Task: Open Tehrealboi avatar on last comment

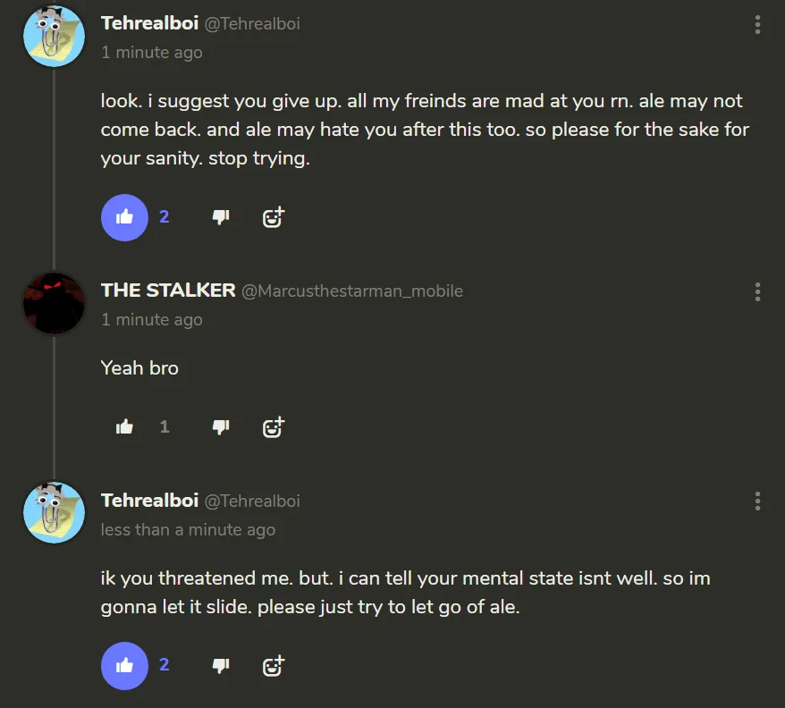Action: (x=54, y=513)
